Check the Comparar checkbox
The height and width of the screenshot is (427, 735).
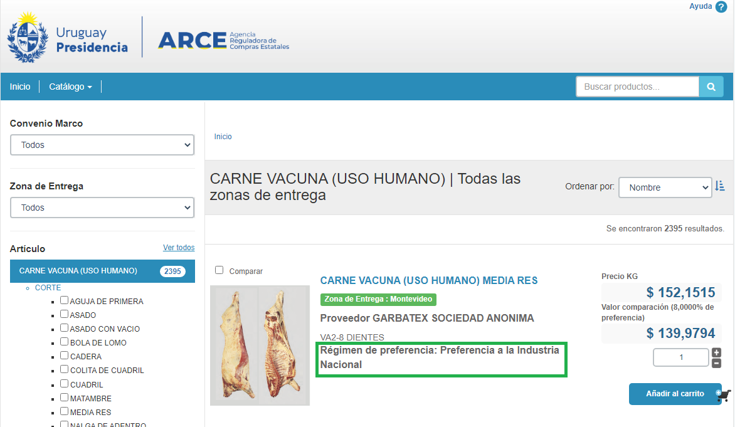(219, 270)
